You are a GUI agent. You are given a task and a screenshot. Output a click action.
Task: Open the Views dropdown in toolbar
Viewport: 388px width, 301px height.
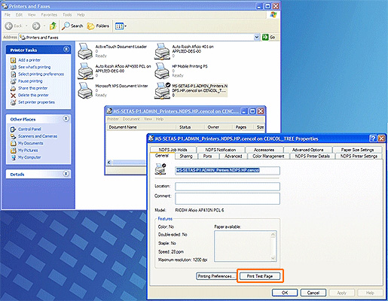point(121,26)
